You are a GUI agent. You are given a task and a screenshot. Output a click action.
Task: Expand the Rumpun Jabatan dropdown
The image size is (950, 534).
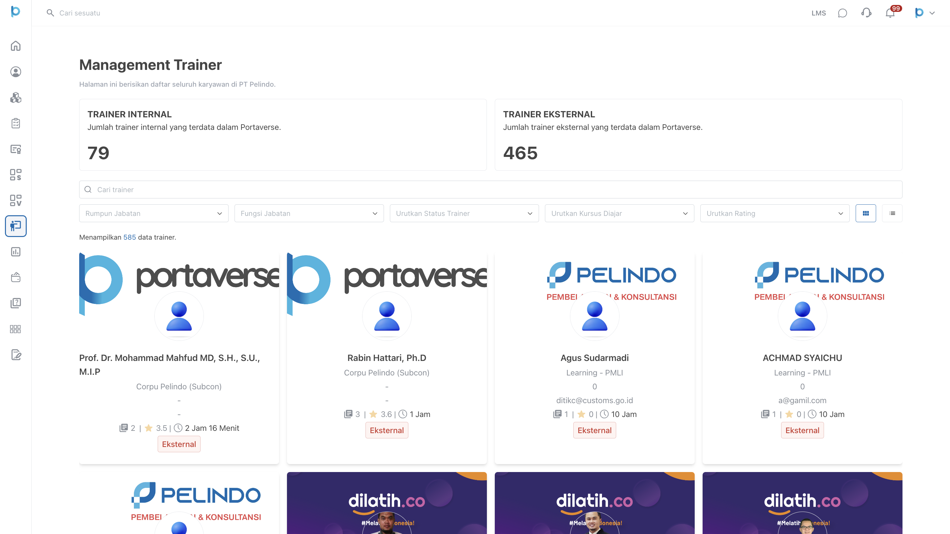pos(154,213)
